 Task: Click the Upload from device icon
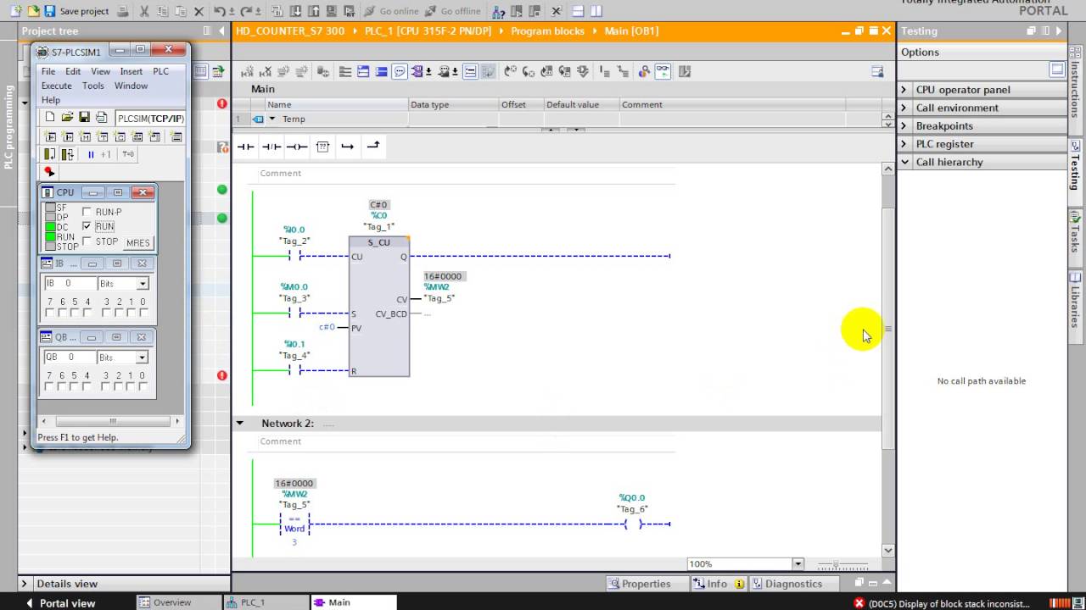[314, 11]
